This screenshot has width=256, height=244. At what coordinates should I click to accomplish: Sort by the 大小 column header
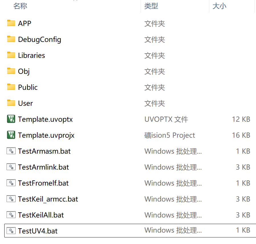220,6
